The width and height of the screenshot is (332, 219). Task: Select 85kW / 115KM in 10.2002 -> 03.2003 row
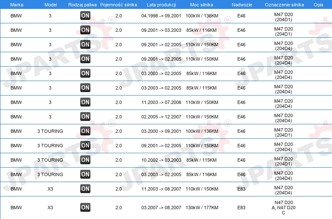tap(201, 160)
